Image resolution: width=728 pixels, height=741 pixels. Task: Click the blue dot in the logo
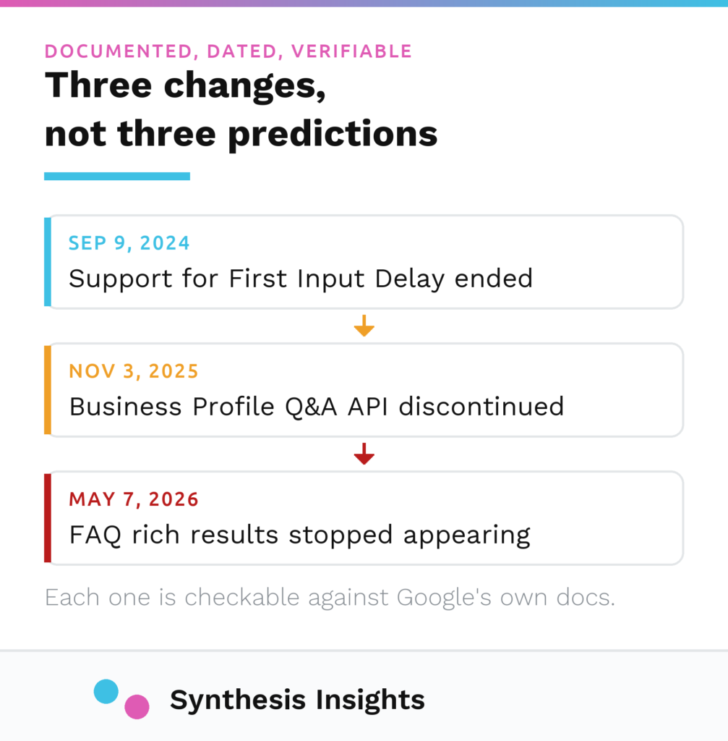pyautogui.click(x=106, y=691)
